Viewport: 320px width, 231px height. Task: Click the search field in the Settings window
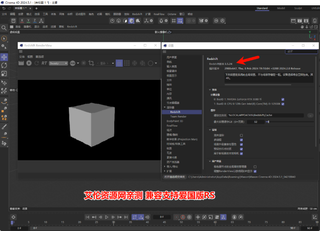pyautogui.click(x=301, y=52)
